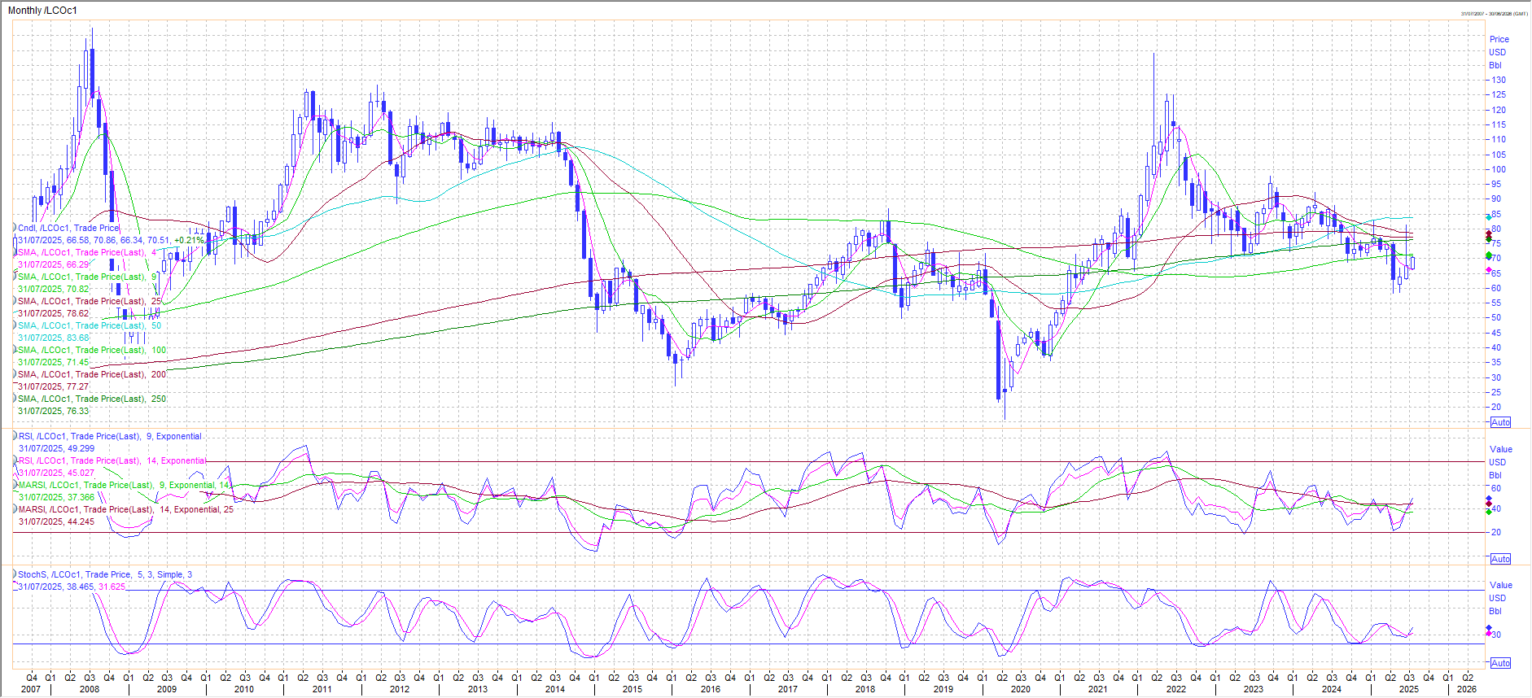Select the SMA Trade Price(Last) 50 label

pos(90,325)
